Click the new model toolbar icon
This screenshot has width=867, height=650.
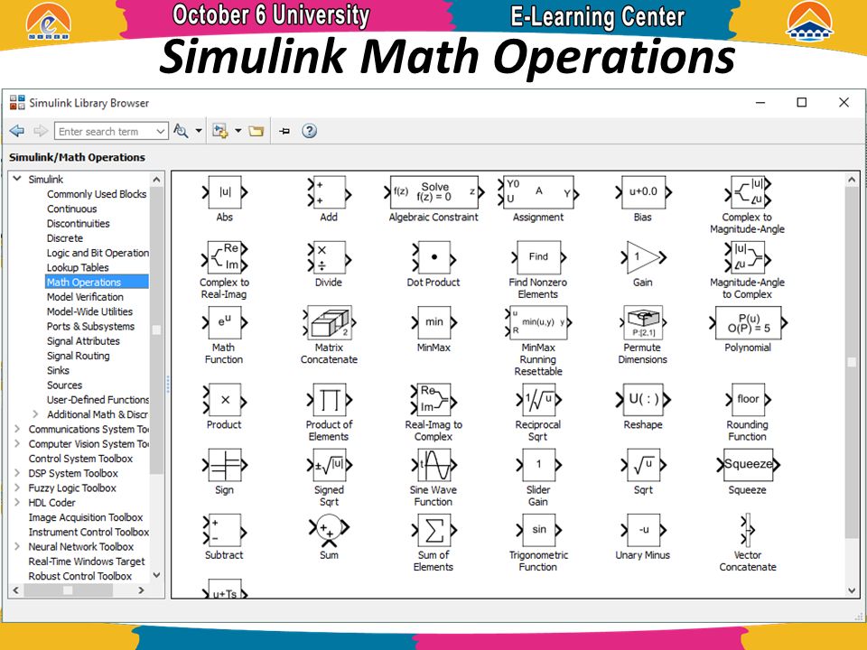(220, 131)
